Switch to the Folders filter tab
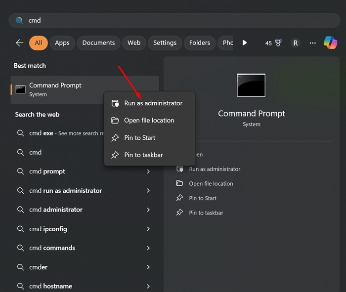This screenshot has width=346, height=292. (200, 43)
